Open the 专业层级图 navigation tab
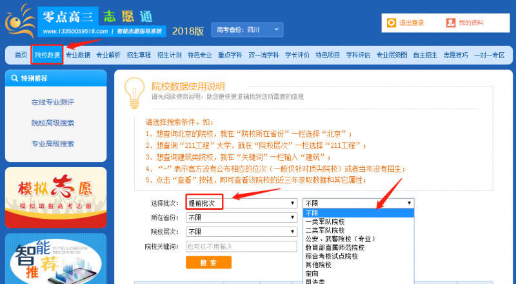Viewport: 516px width, 284px height. point(392,55)
